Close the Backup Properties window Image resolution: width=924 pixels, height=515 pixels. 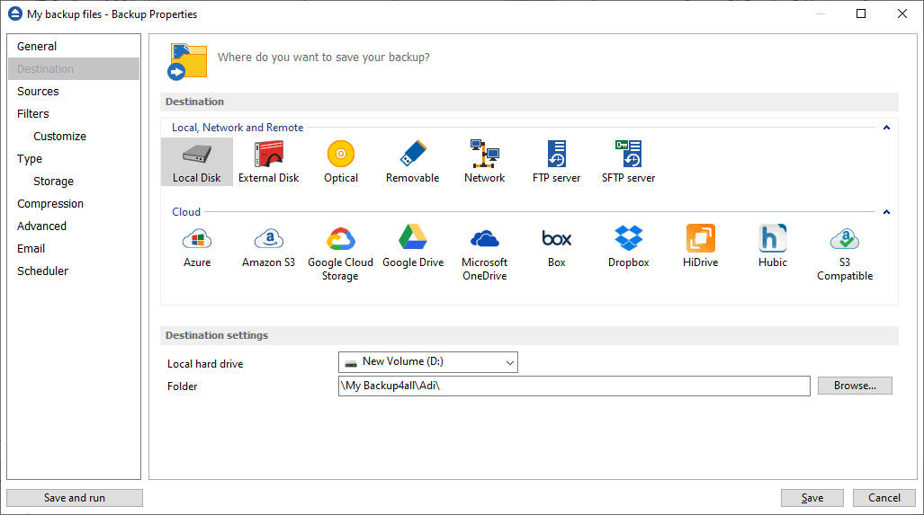tap(902, 13)
